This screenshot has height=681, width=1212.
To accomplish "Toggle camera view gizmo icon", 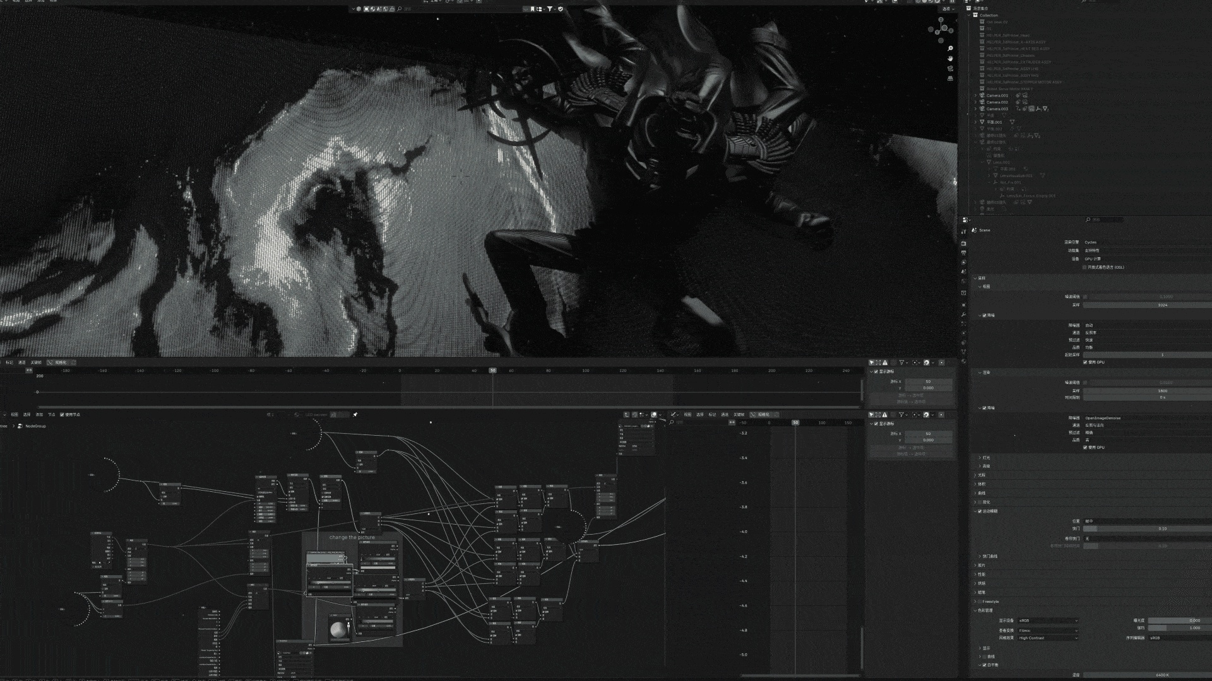I will pos(950,69).
